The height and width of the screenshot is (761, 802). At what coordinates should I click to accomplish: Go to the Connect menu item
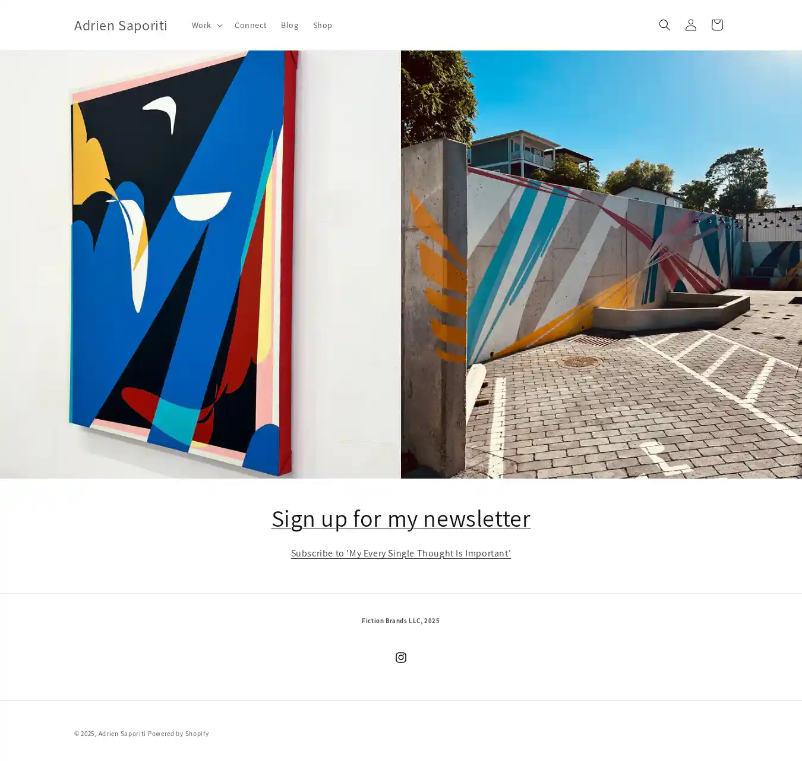[x=250, y=25]
